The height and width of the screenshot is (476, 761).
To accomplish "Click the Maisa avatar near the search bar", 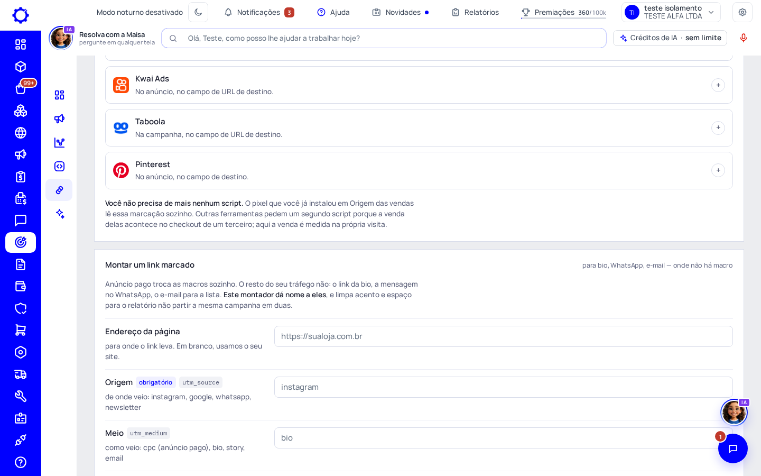I will 61,38.
